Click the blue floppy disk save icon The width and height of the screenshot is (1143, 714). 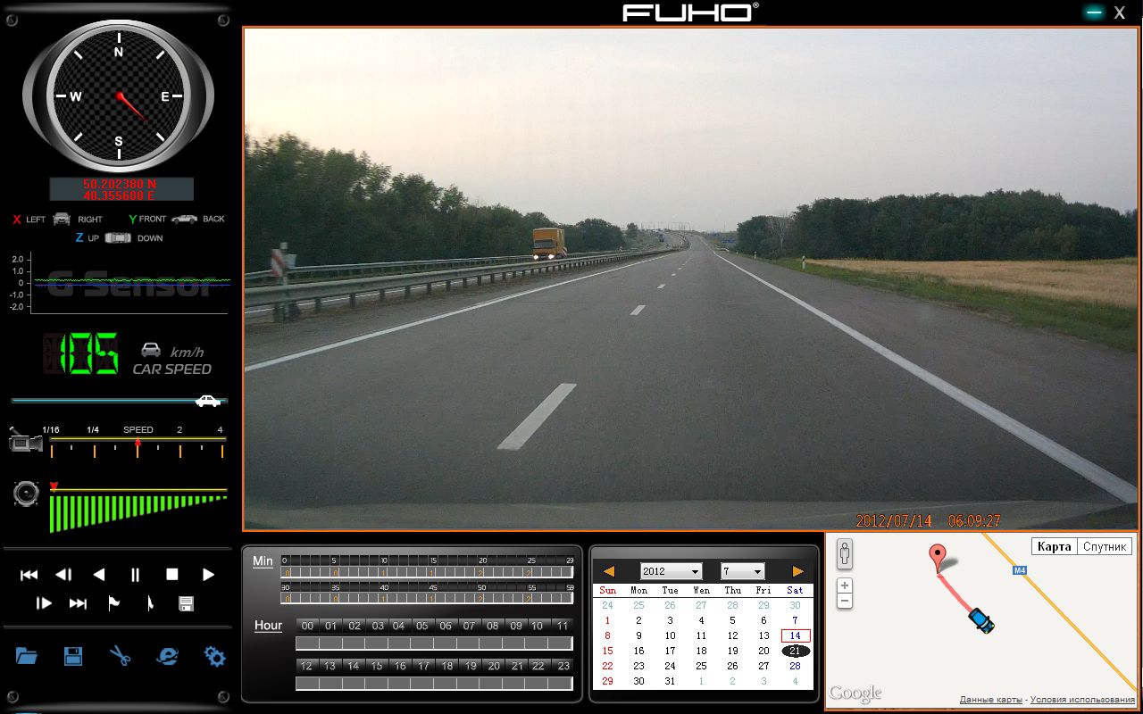pos(73,657)
